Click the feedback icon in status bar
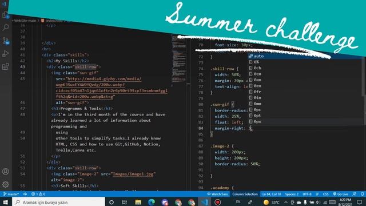Image resolution: width=366 pixels, height=206 pixels. tap(355, 194)
